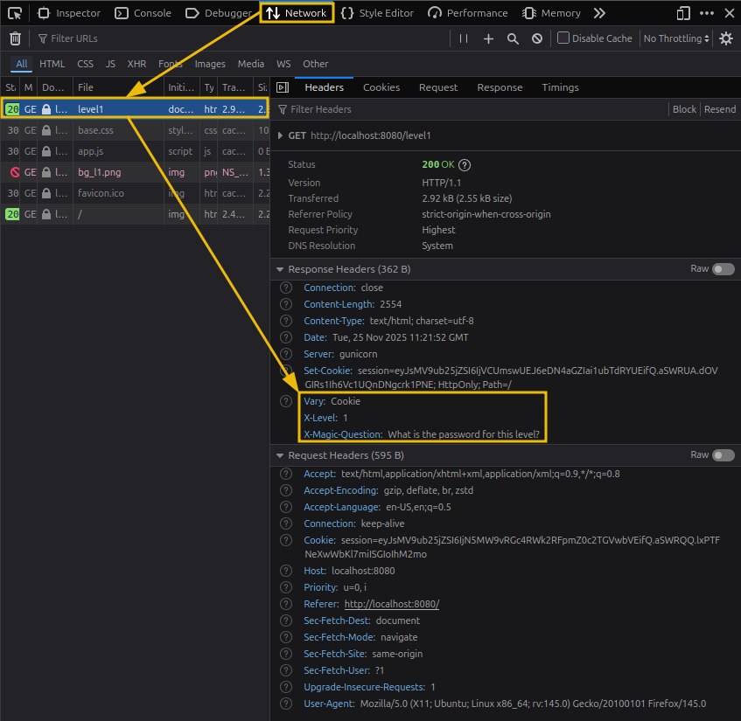Open Network Monitor settings gear

725,38
